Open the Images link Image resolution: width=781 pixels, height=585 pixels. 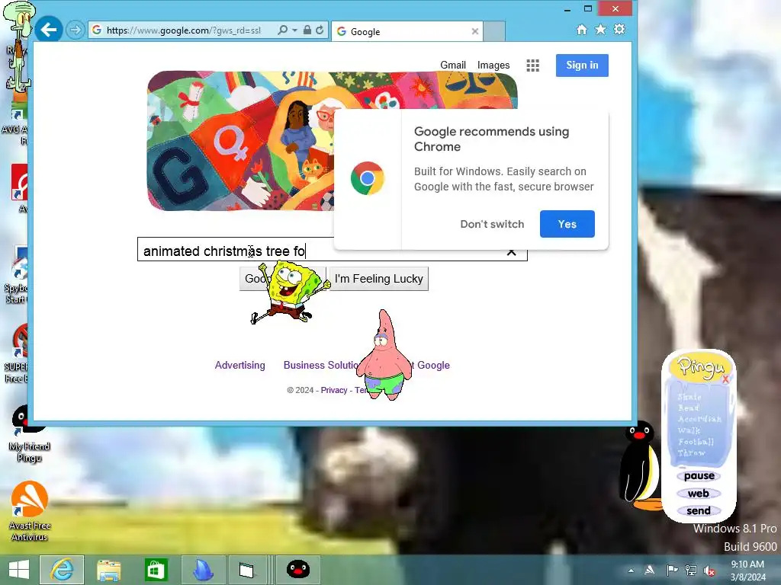point(493,66)
